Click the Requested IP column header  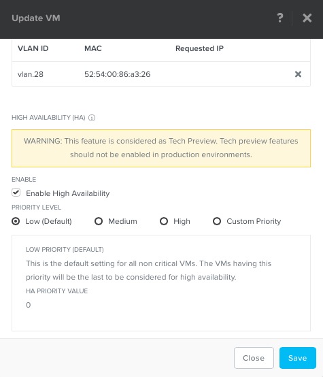199,48
